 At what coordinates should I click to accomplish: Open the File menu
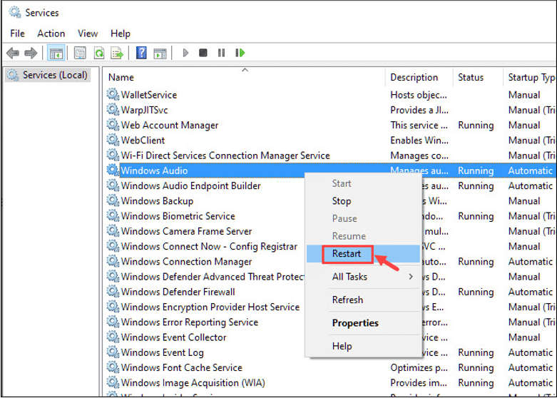(x=17, y=34)
